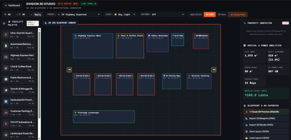Click the lightning icon of Ultra-Fast DC Dual Charger

tap(6, 35)
